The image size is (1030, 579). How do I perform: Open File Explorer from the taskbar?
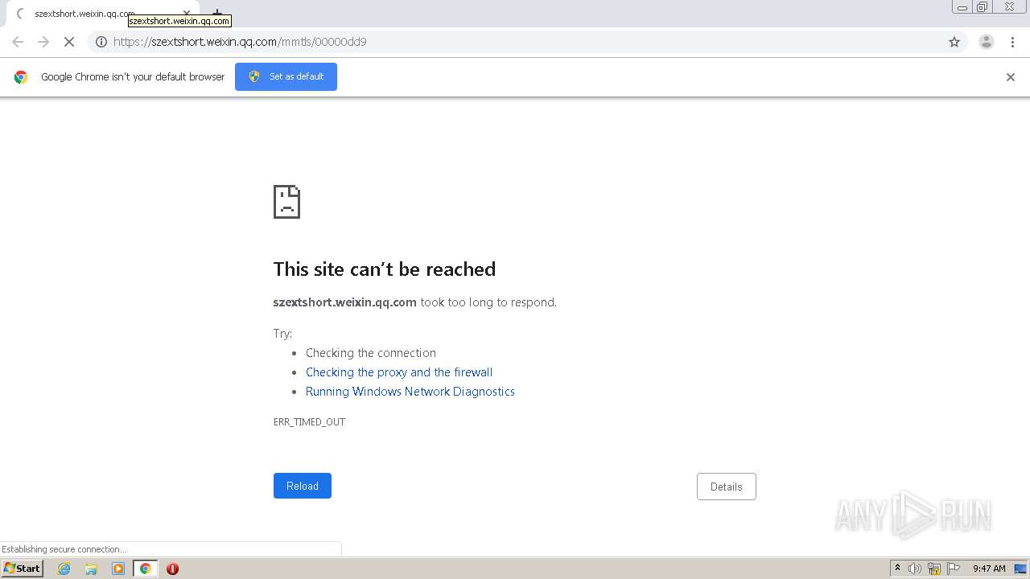pyautogui.click(x=91, y=569)
